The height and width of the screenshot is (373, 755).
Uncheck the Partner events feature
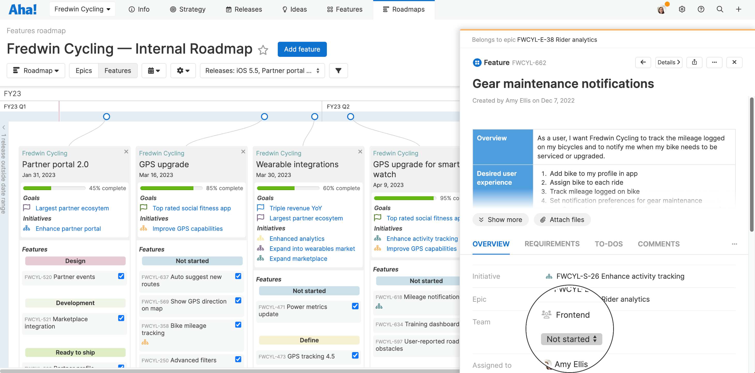point(121,276)
